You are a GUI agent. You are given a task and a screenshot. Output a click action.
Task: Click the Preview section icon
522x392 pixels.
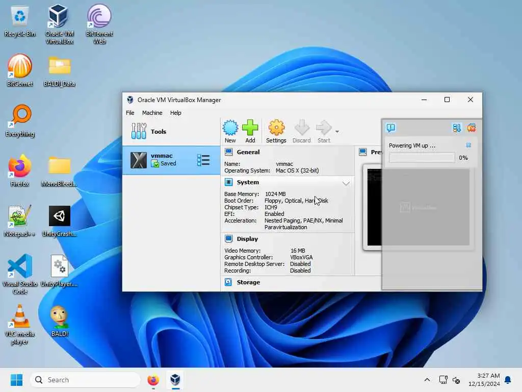click(x=363, y=152)
